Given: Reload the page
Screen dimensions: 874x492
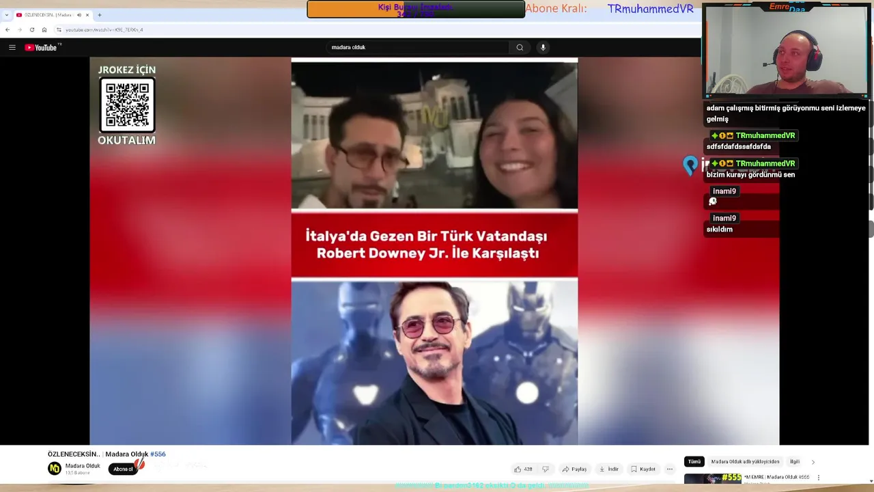Looking at the screenshot, I should pos(31,29).
